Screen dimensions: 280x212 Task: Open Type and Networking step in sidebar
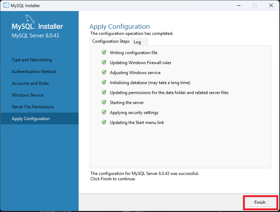coord(32,60)
